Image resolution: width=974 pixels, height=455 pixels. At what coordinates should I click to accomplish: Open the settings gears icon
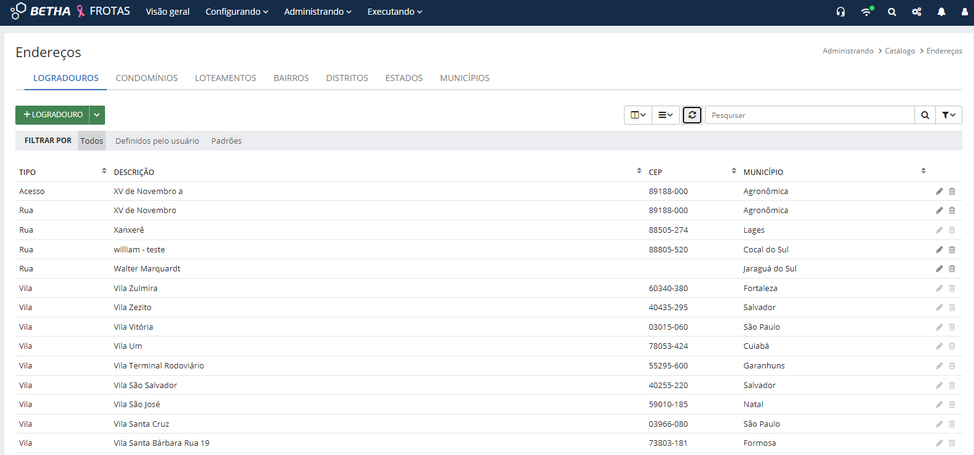pos(917,12)
